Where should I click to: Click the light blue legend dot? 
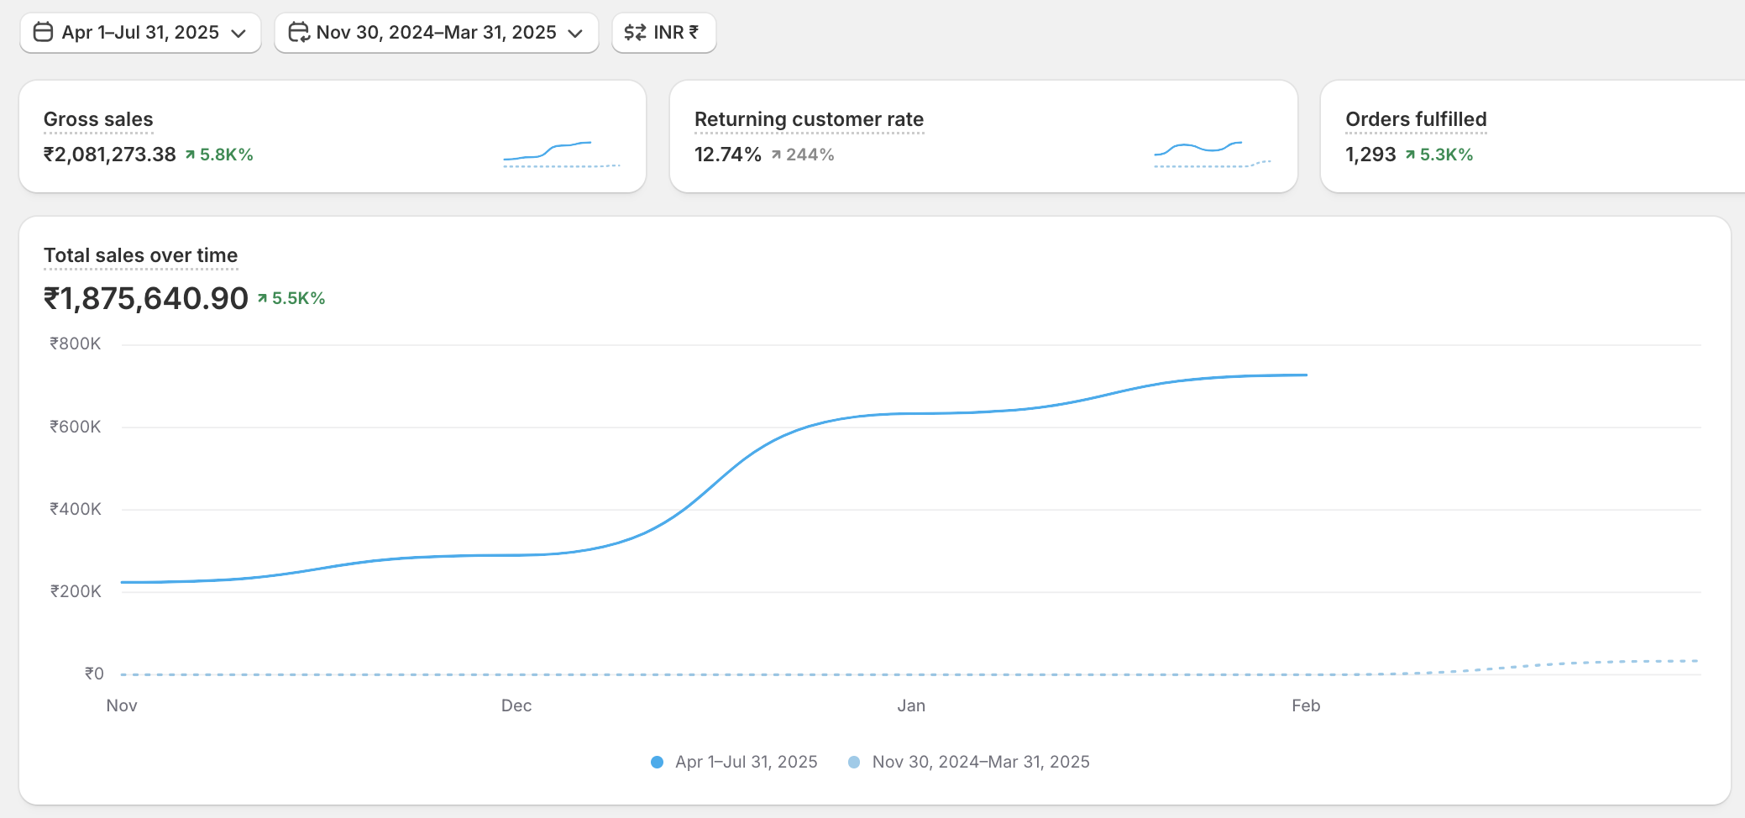[x=854, y=762]
